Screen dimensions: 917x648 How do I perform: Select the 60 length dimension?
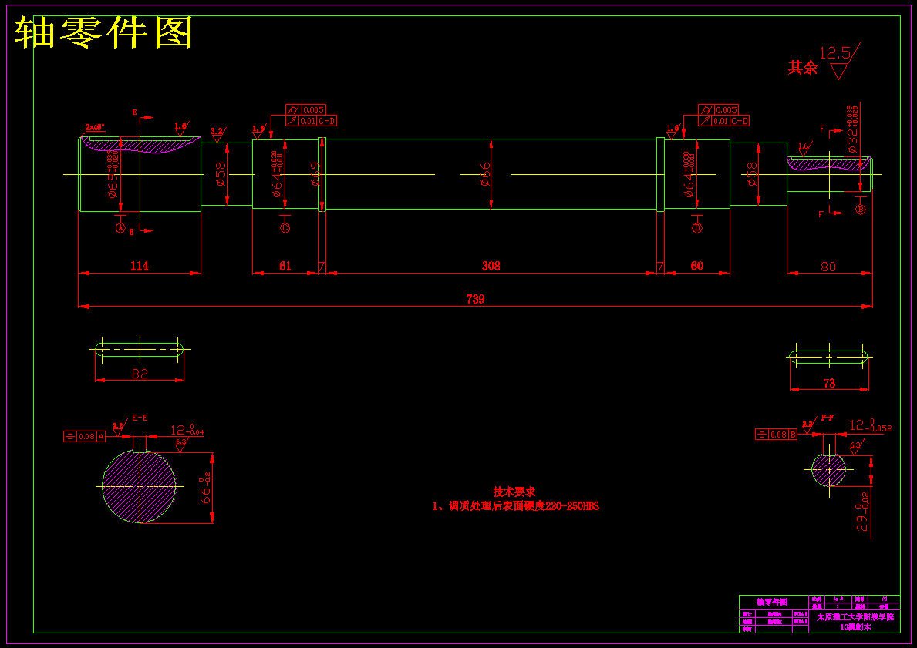point(697,266)
